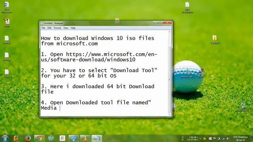Show hidden system tray icons arrow
The width and height of the screenshot is (253, 142).
[200, 138]
